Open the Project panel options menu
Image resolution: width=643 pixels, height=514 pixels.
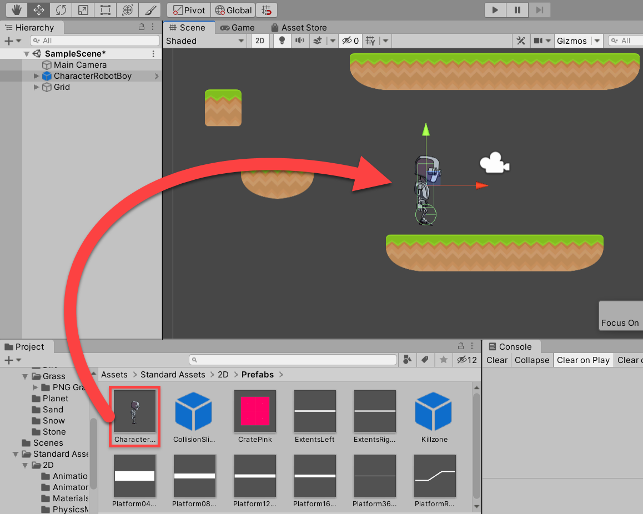point(473,346)
